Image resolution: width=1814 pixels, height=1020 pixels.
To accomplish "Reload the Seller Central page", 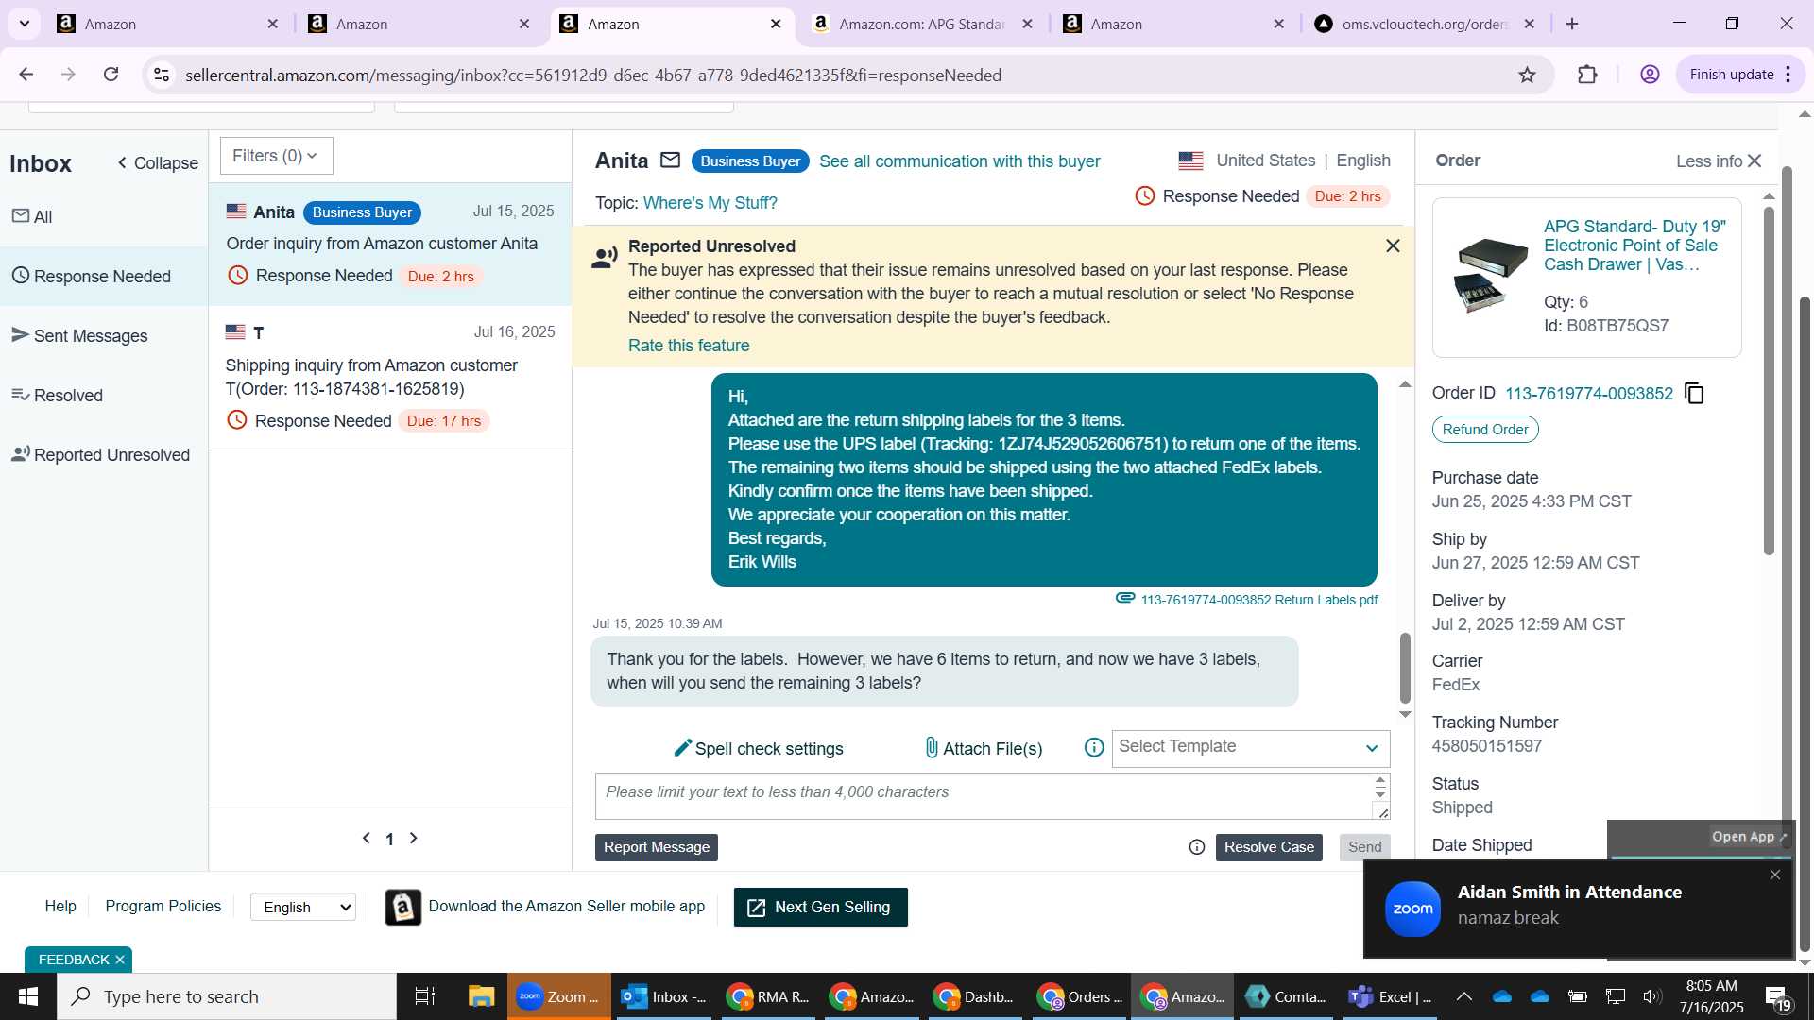I will click(x=111, y=75).
